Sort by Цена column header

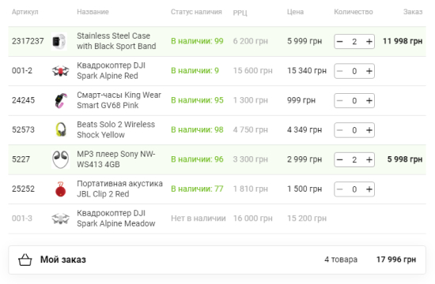[x=295, y=12]
